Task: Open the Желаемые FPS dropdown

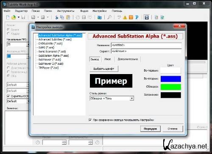Action: tap(28, 56)
